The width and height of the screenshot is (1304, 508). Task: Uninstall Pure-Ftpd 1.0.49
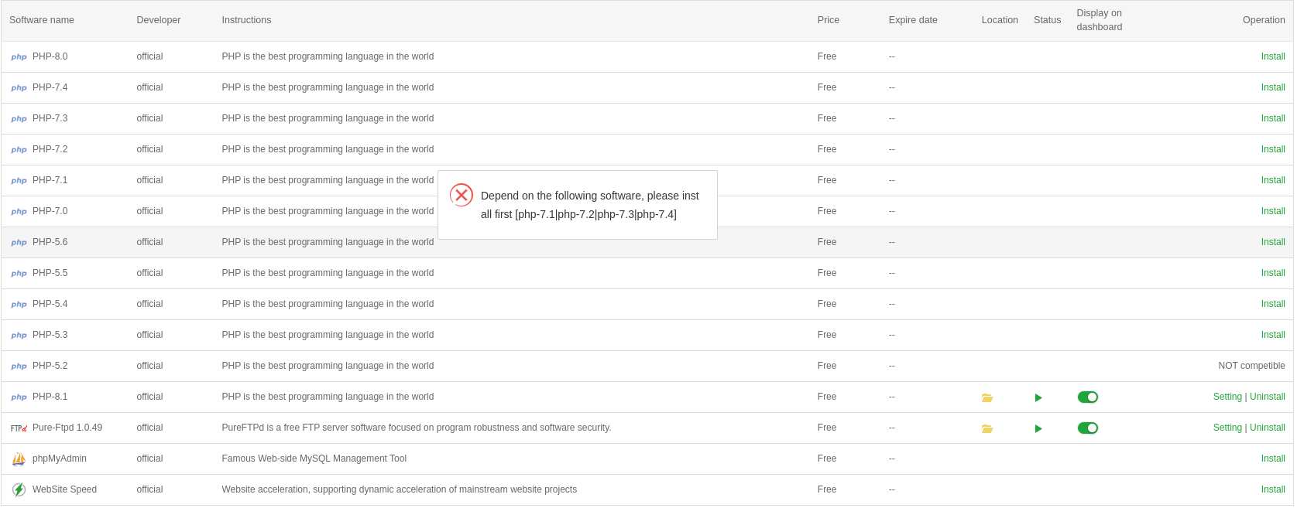pyautogui.click(x=1267, y=428)
